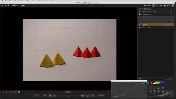Image resolution: width=176 pixels, height=99 pixels.
Task: Open the File menu
Action: click(16, 1)
